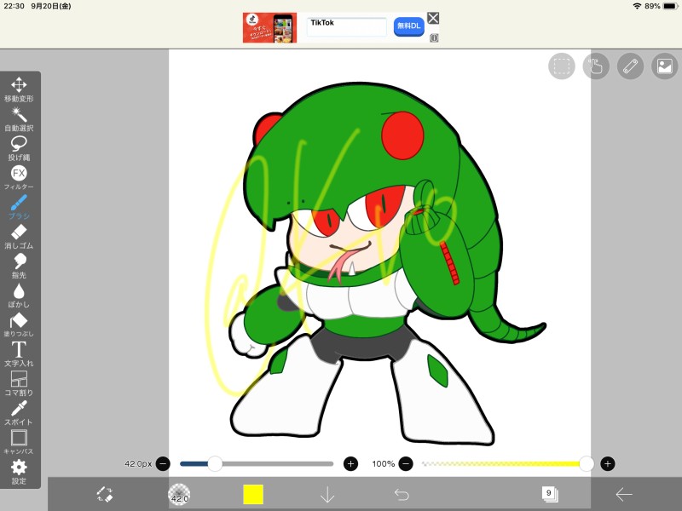The image size is (682, 511).
Task: Select the Lasso (投げ縄) tool
Action: pos(19,148)
